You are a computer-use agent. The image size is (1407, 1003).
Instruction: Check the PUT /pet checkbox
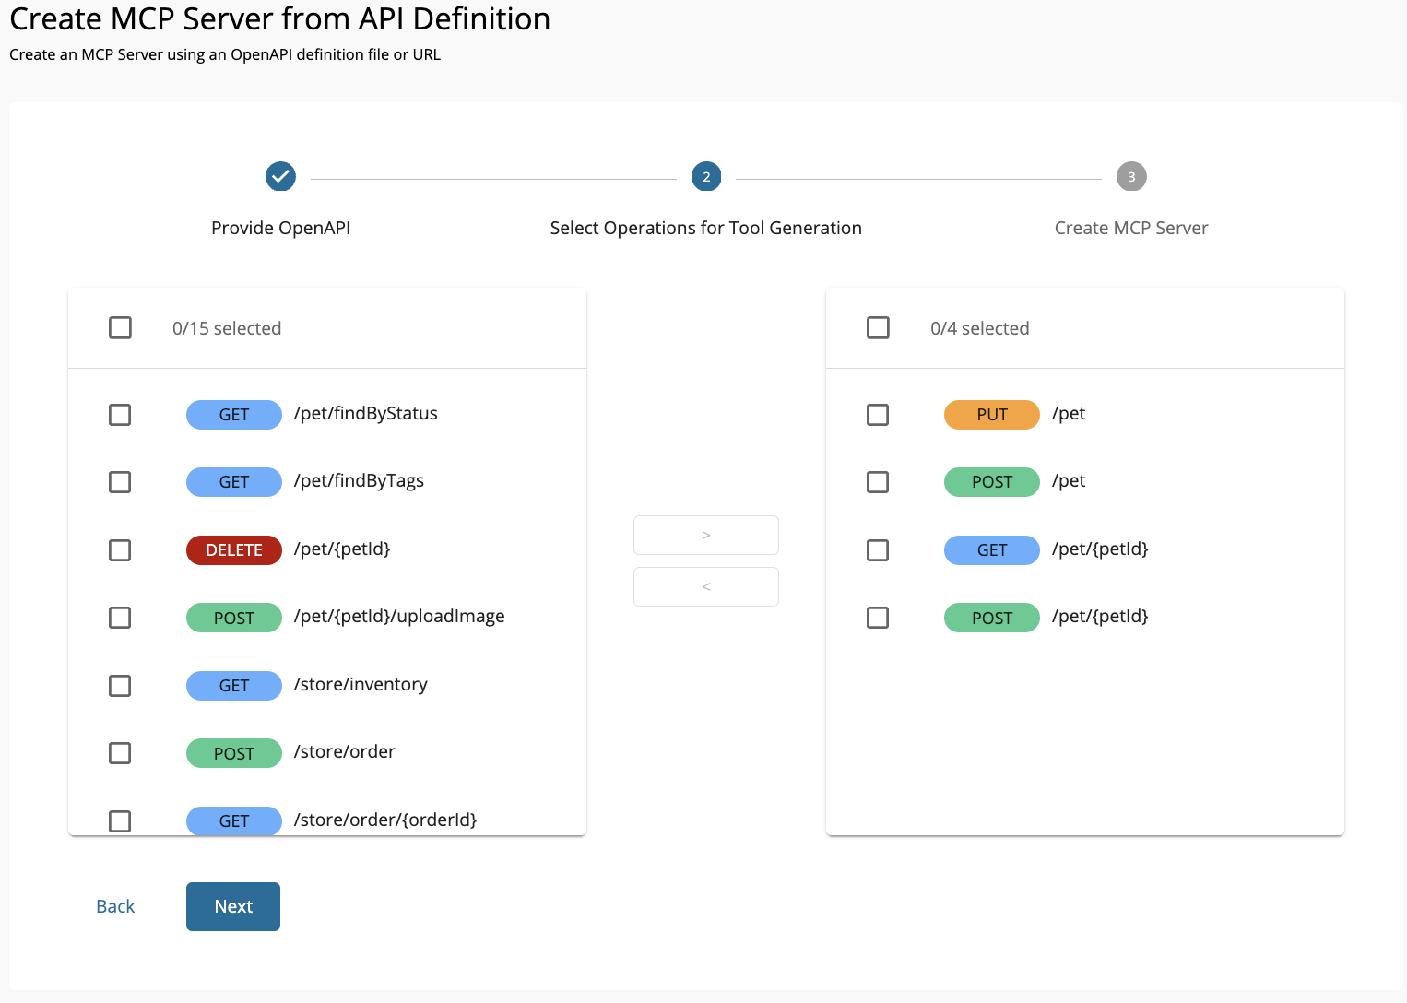[878, 414]
